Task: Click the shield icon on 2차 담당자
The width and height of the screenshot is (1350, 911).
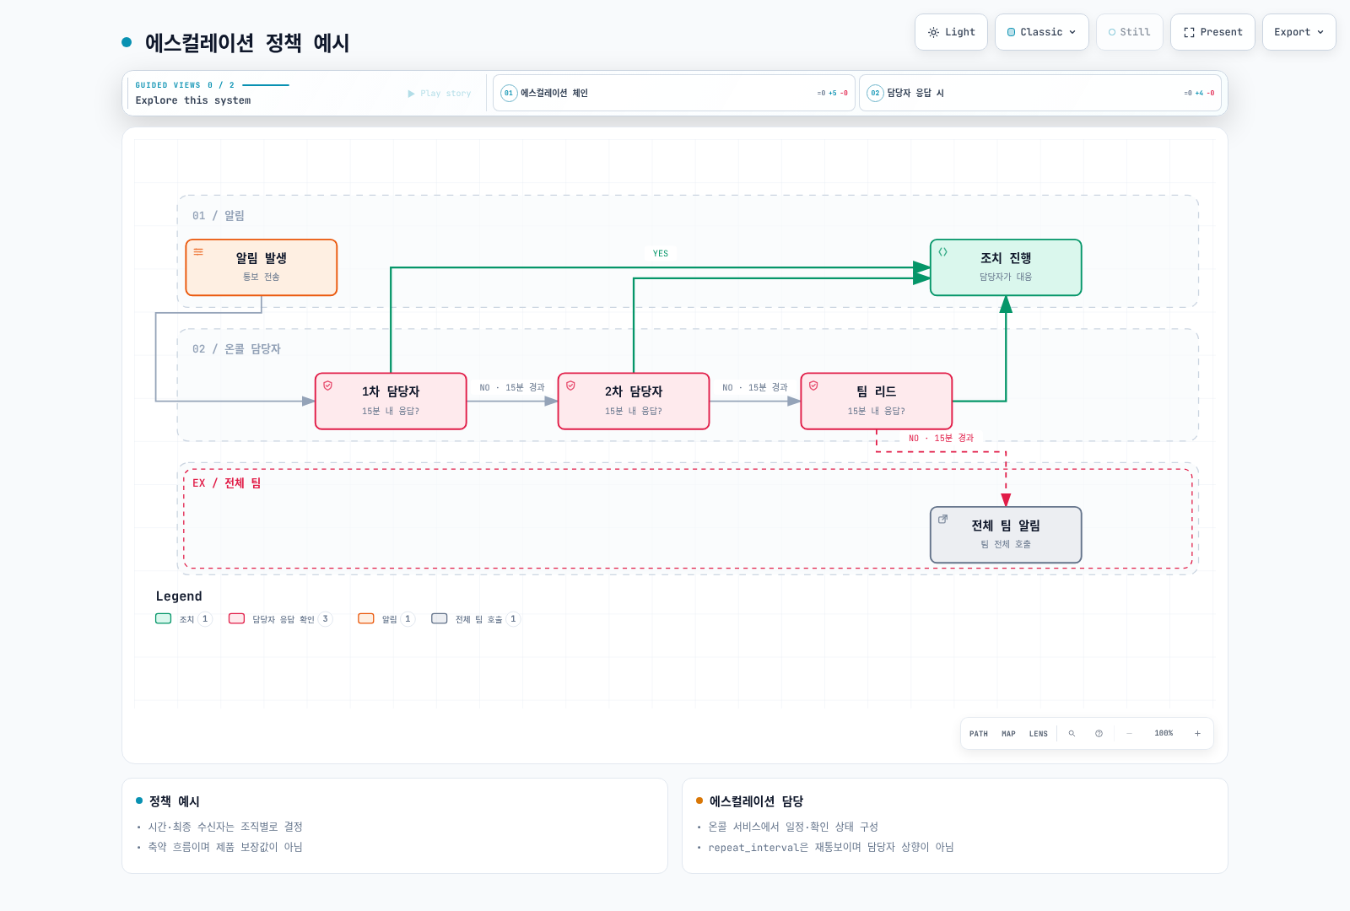Action: pos(570,385)
